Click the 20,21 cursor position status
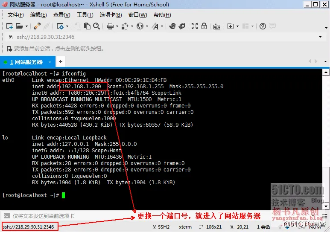 click(239, 227)
